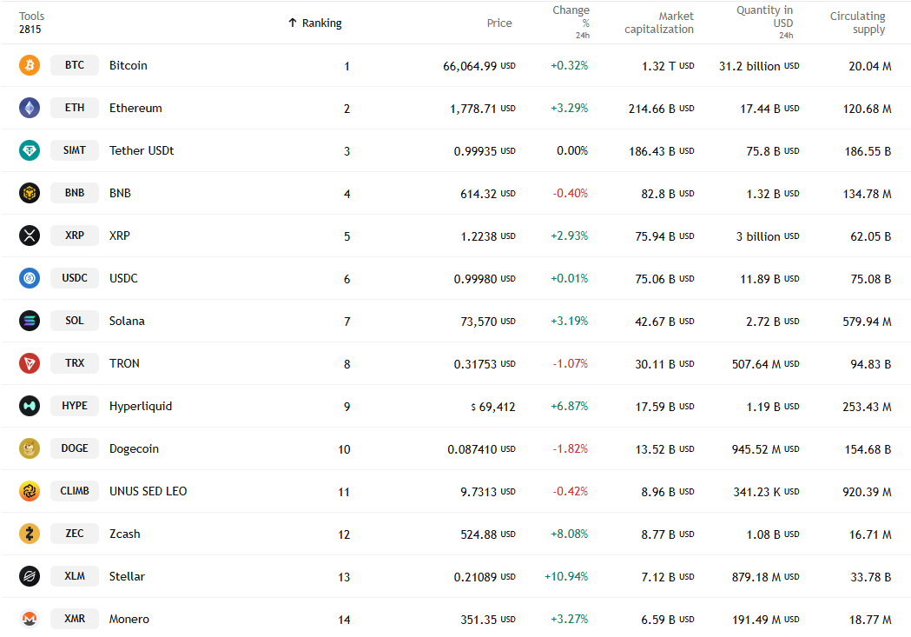
Task: Click the Monero logo icon
Action: tap(30, 619)
